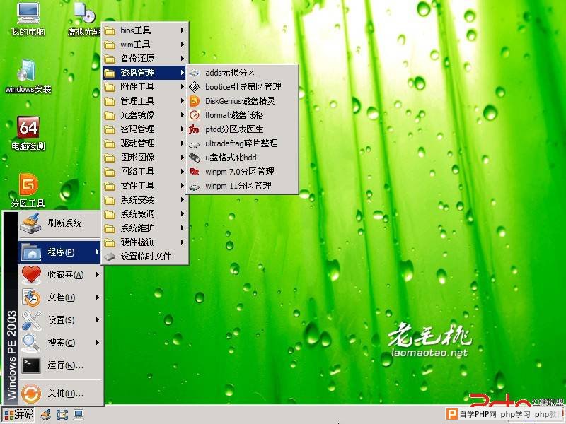
Task: Click the bootice引导扇区管理 icon
Action: 195,86
